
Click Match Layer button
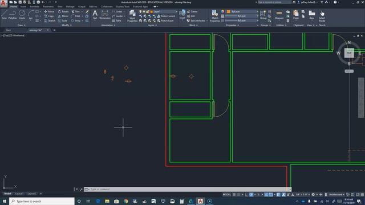(x=165, y=20)
